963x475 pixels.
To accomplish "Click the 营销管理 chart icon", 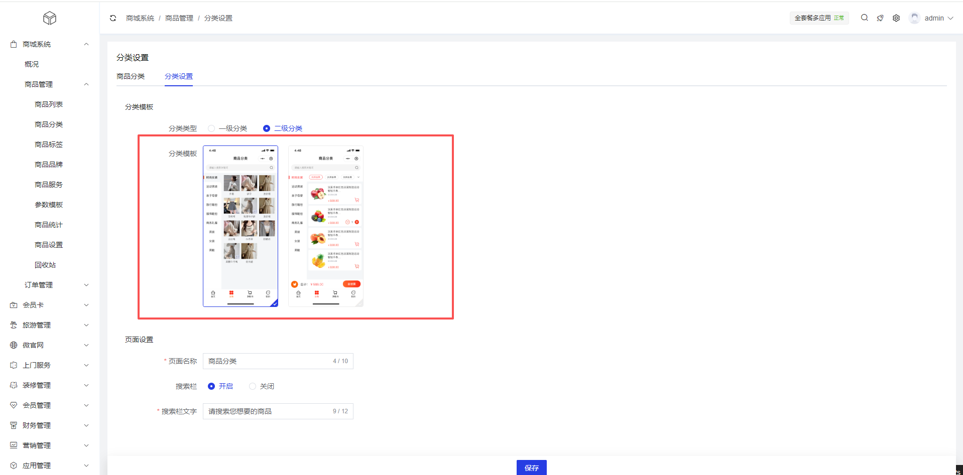I will click(x=14, y=445).
